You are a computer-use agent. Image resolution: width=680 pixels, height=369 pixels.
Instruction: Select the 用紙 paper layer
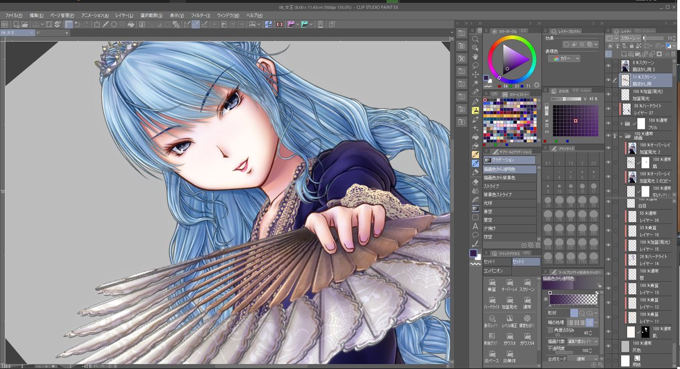point(641,359)
